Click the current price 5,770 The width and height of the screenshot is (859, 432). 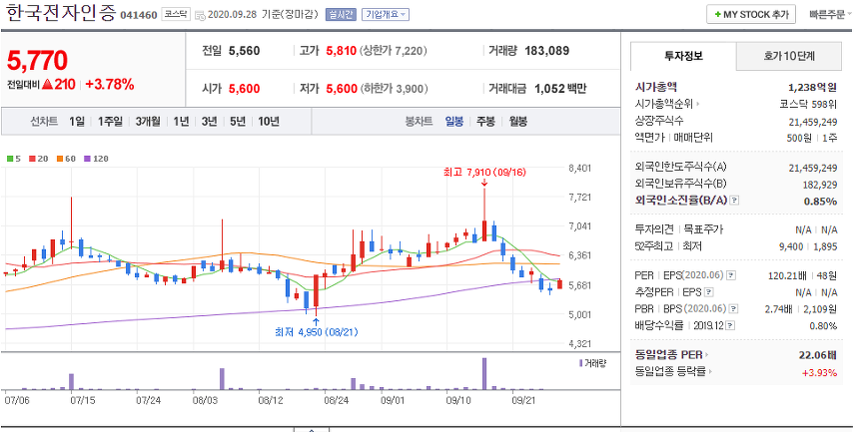tap(37, 60)
